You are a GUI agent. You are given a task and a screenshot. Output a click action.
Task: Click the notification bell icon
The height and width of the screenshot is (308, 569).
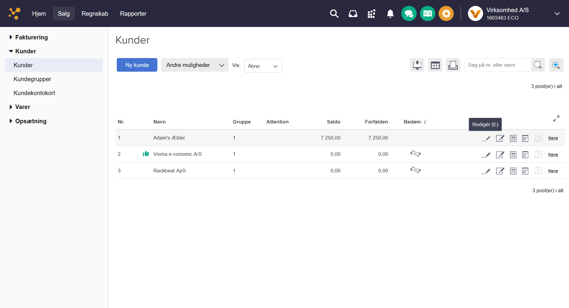(390, 14)
